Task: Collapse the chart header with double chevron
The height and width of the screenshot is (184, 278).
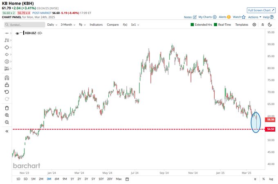Action: pos(262,25)
